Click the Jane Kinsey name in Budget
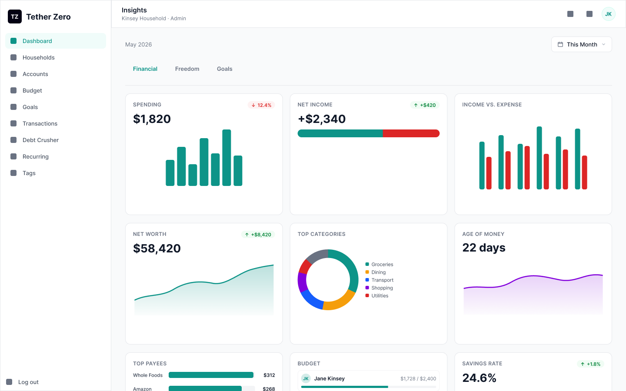This screenshot has width=626, height=391. (330, 378)
